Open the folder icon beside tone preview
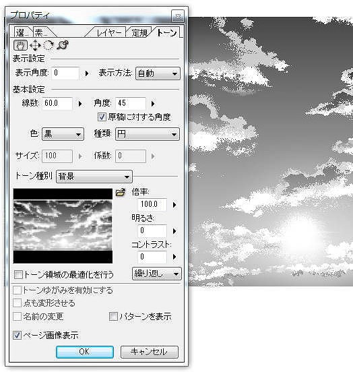 coord(121,192)
